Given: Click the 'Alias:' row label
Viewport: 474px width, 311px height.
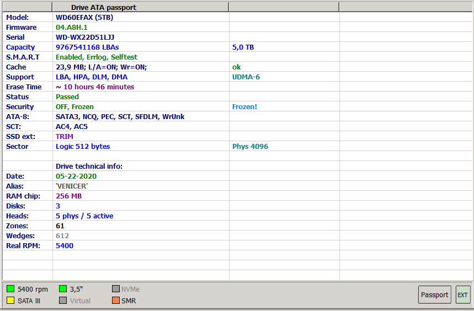Looking at the screenshot, I should coord(15,186).
